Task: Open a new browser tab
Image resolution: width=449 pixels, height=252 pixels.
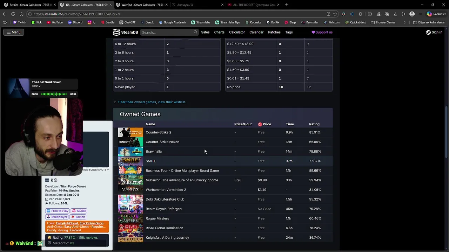Action: (x=287, y=5)
